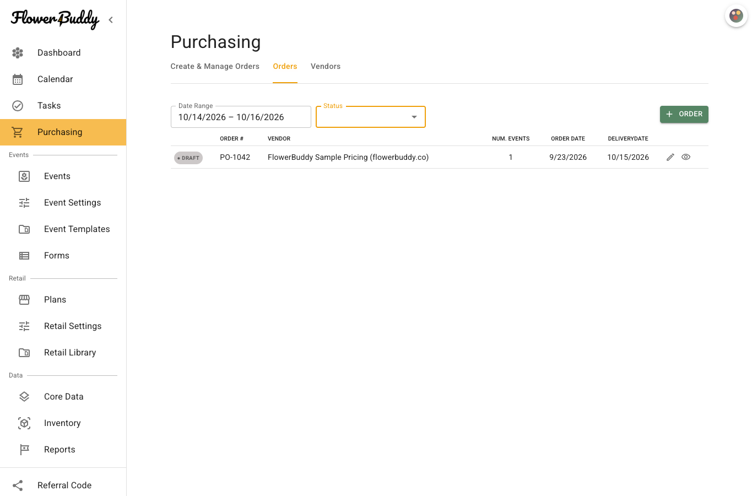Open Event Templates

click(63, 229)
